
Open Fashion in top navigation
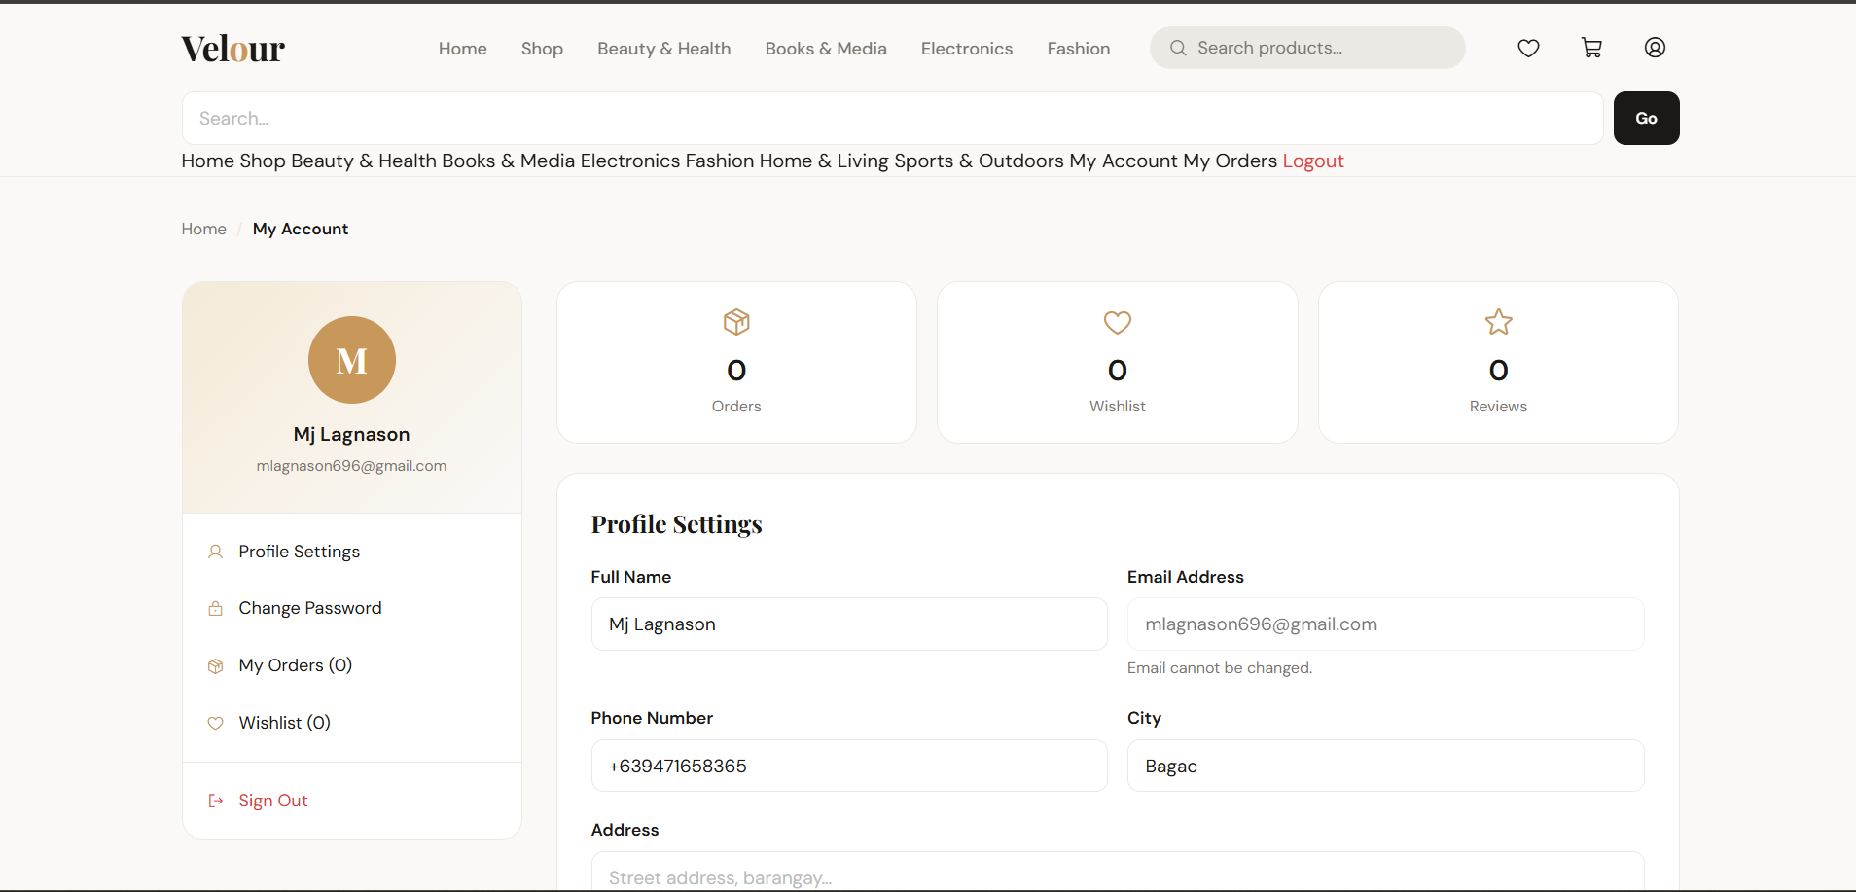[x=1079, y=49]
